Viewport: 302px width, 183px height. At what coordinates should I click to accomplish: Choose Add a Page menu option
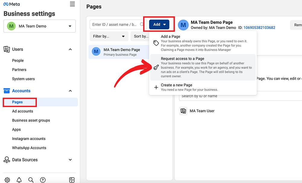(x=170, y=37)
